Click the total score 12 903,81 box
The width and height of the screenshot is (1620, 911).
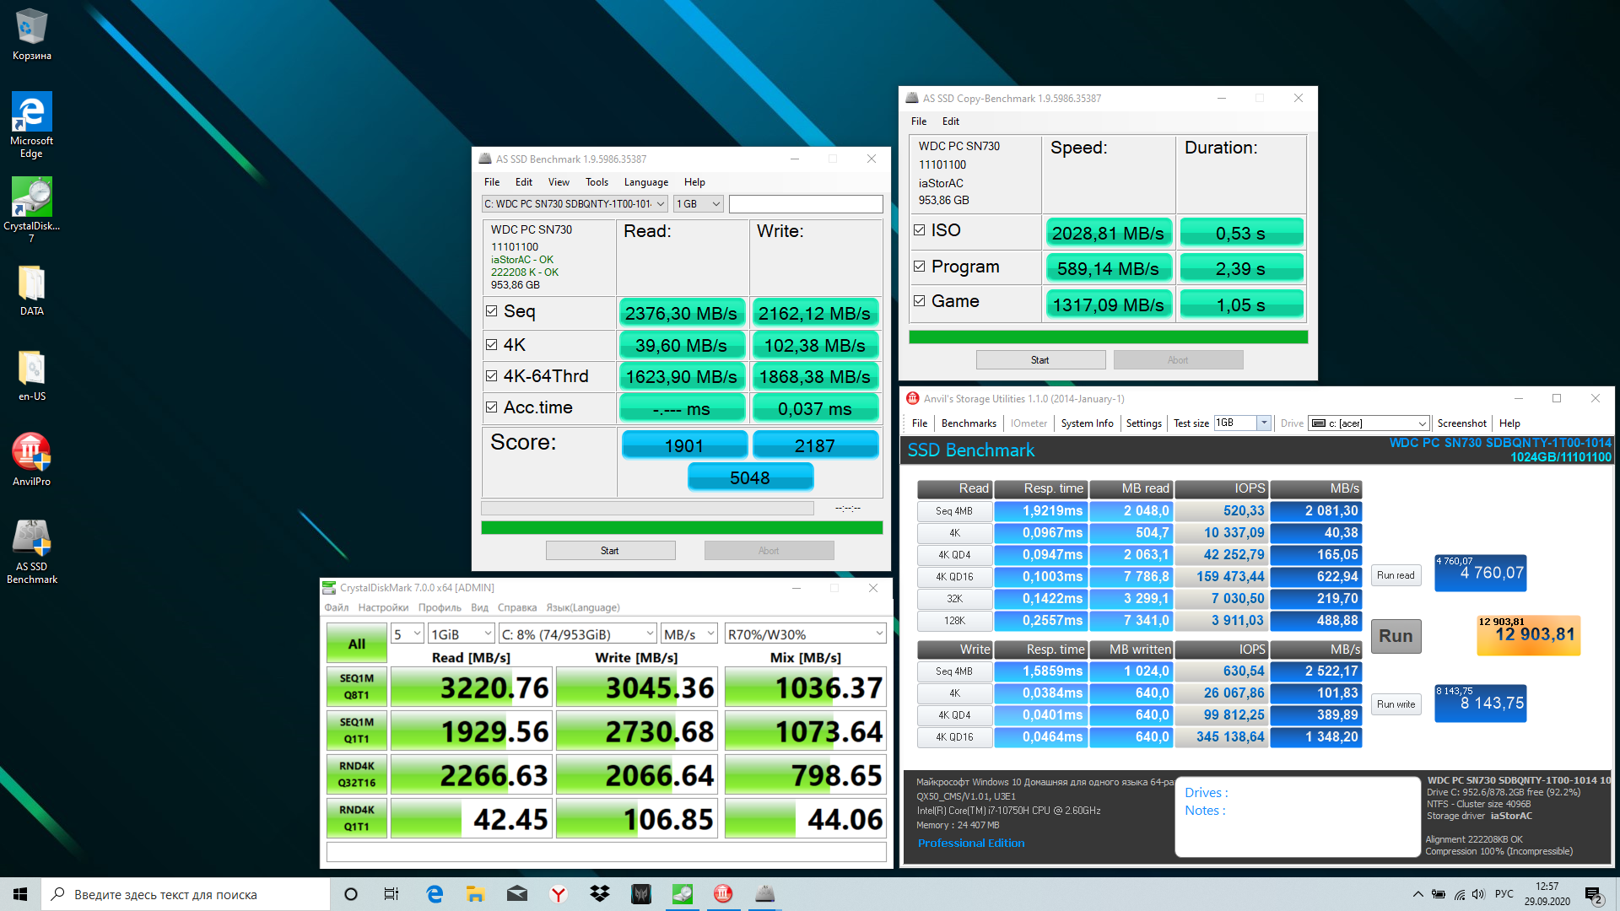tap(1528, 635)
